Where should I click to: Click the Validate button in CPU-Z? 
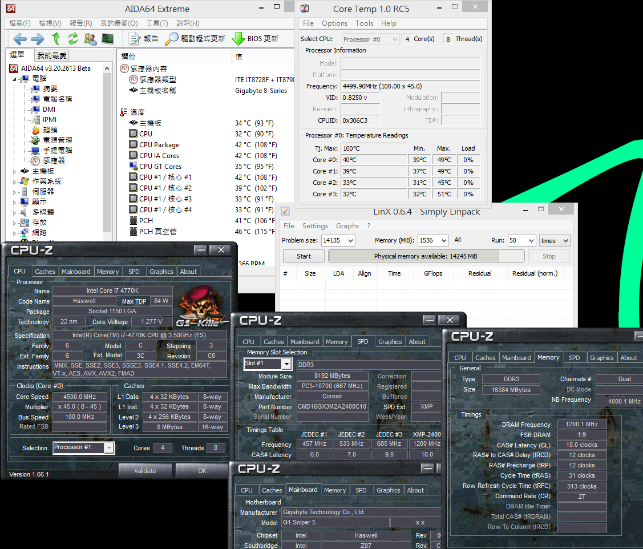(x=145, y=471)
